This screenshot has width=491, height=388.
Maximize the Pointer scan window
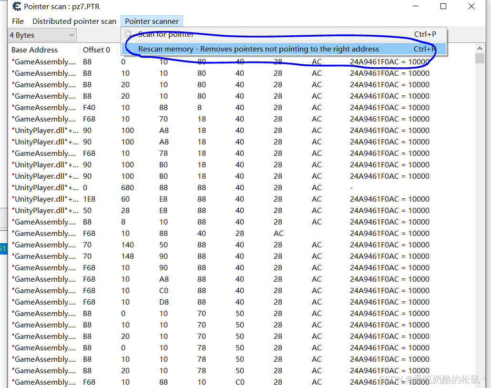pyautogui.click(x=443, y=6)
